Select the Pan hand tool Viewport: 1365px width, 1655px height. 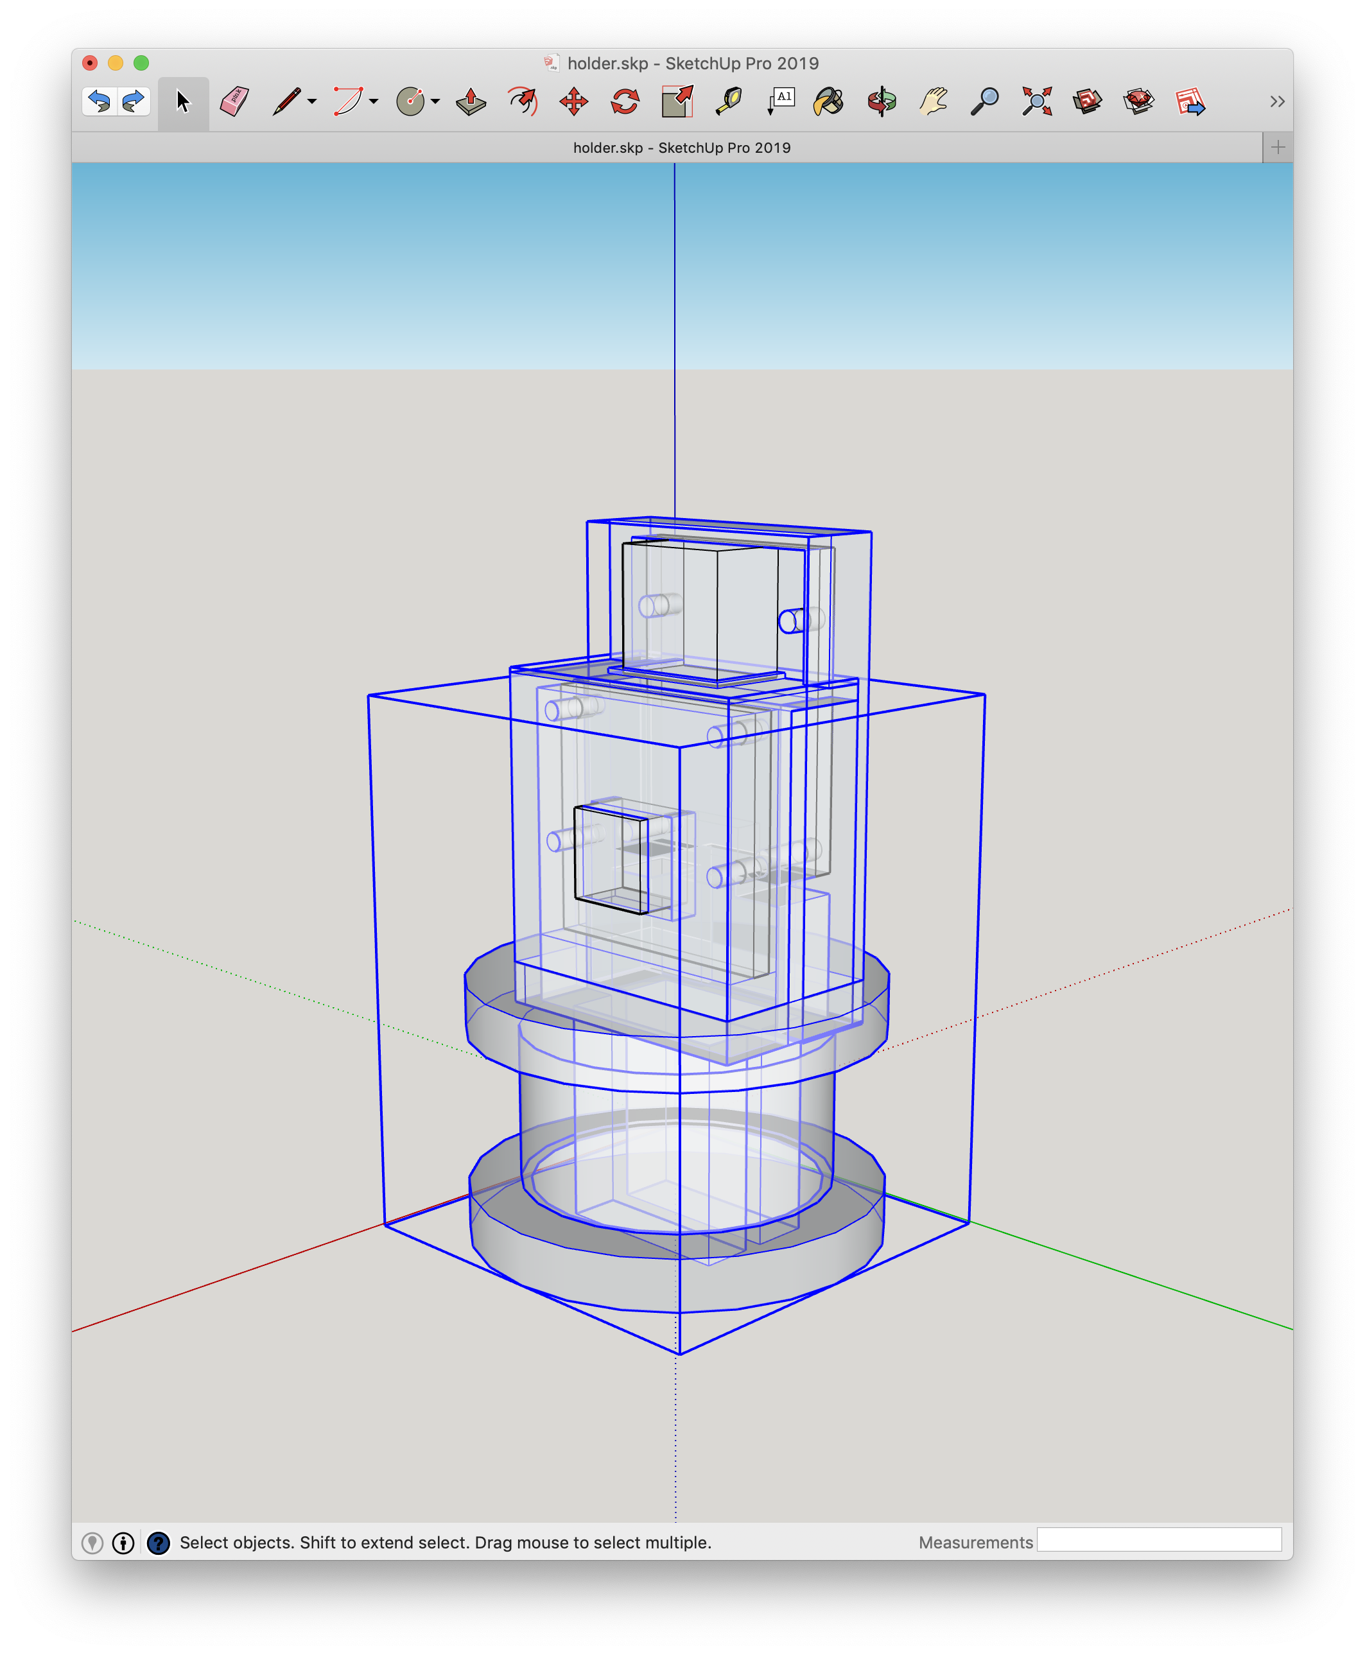(934, 102)
